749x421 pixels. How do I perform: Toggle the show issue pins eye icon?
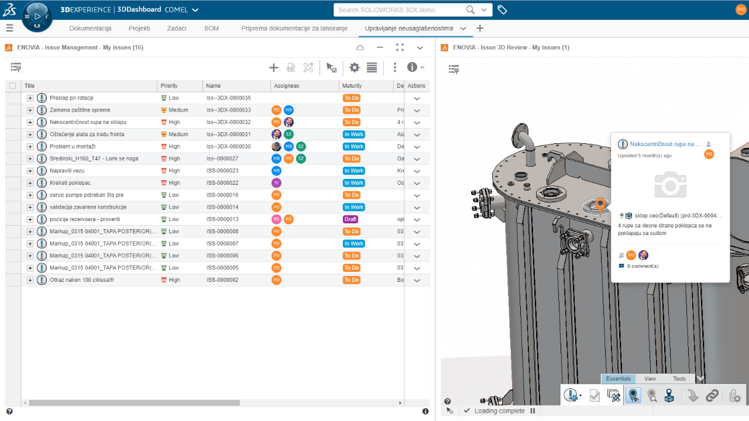point(633,396)
